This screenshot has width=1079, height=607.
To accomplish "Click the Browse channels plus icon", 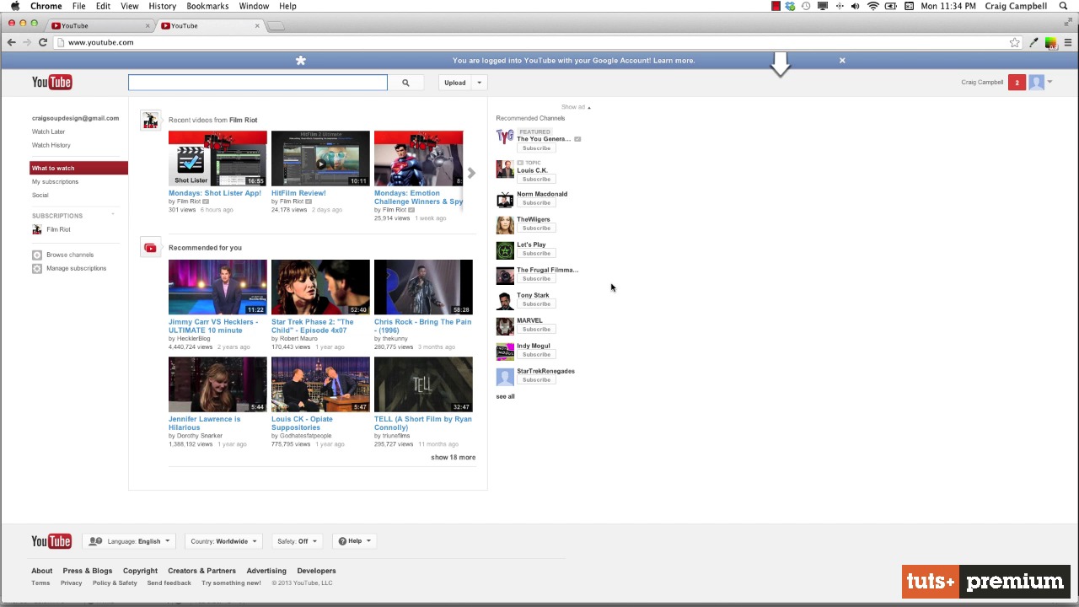I will (x=36, y=255).
